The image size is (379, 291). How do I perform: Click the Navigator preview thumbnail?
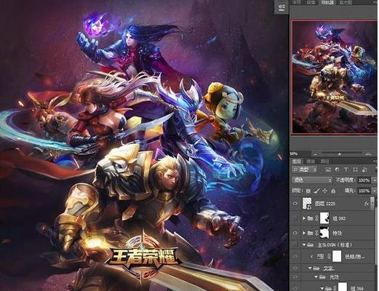(335, 77)
